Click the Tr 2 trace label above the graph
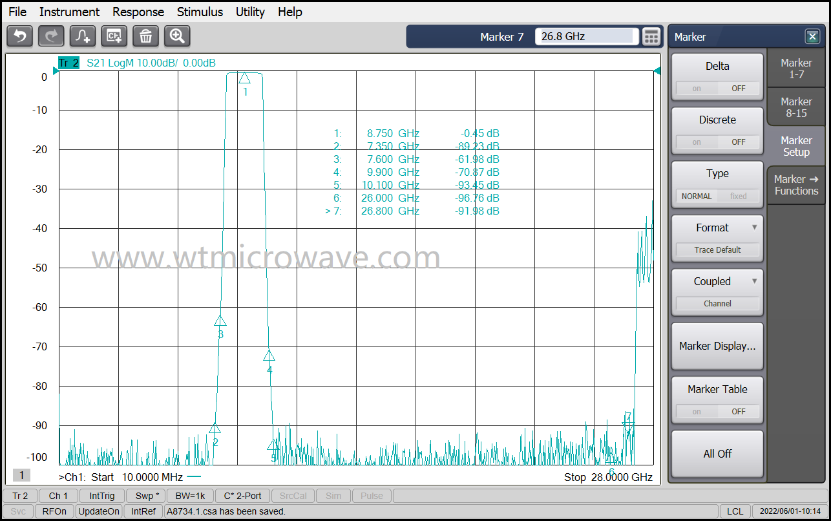The width and height of the screenshot is (831, 521). tap(68, 63)
